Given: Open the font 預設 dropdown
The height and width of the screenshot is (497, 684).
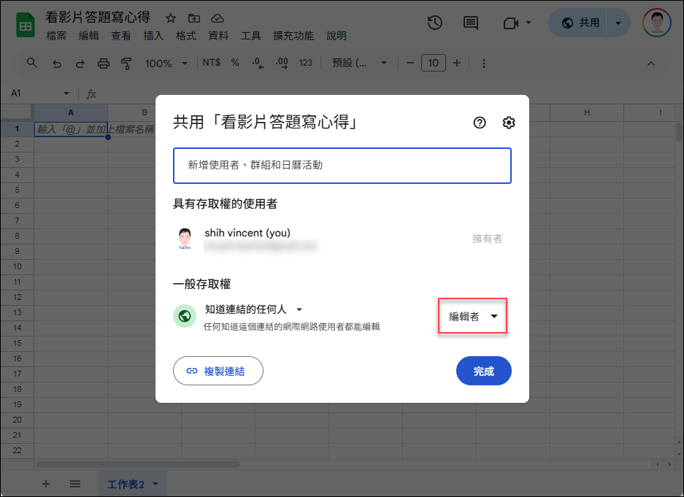Looking at the screenshot, I should [359, 63].
